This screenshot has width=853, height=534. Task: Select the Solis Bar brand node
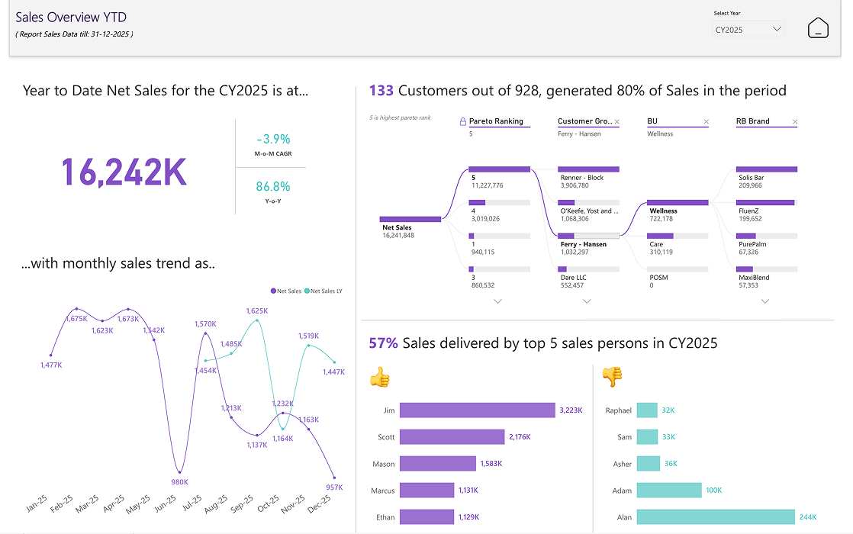pyautogui.click(x=767, y=169)
